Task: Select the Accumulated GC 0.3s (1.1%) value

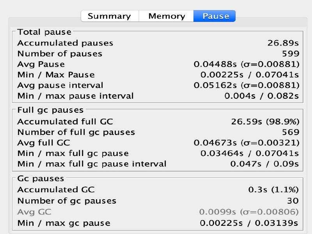Action: pyautogui.click(x=273, y=190)
